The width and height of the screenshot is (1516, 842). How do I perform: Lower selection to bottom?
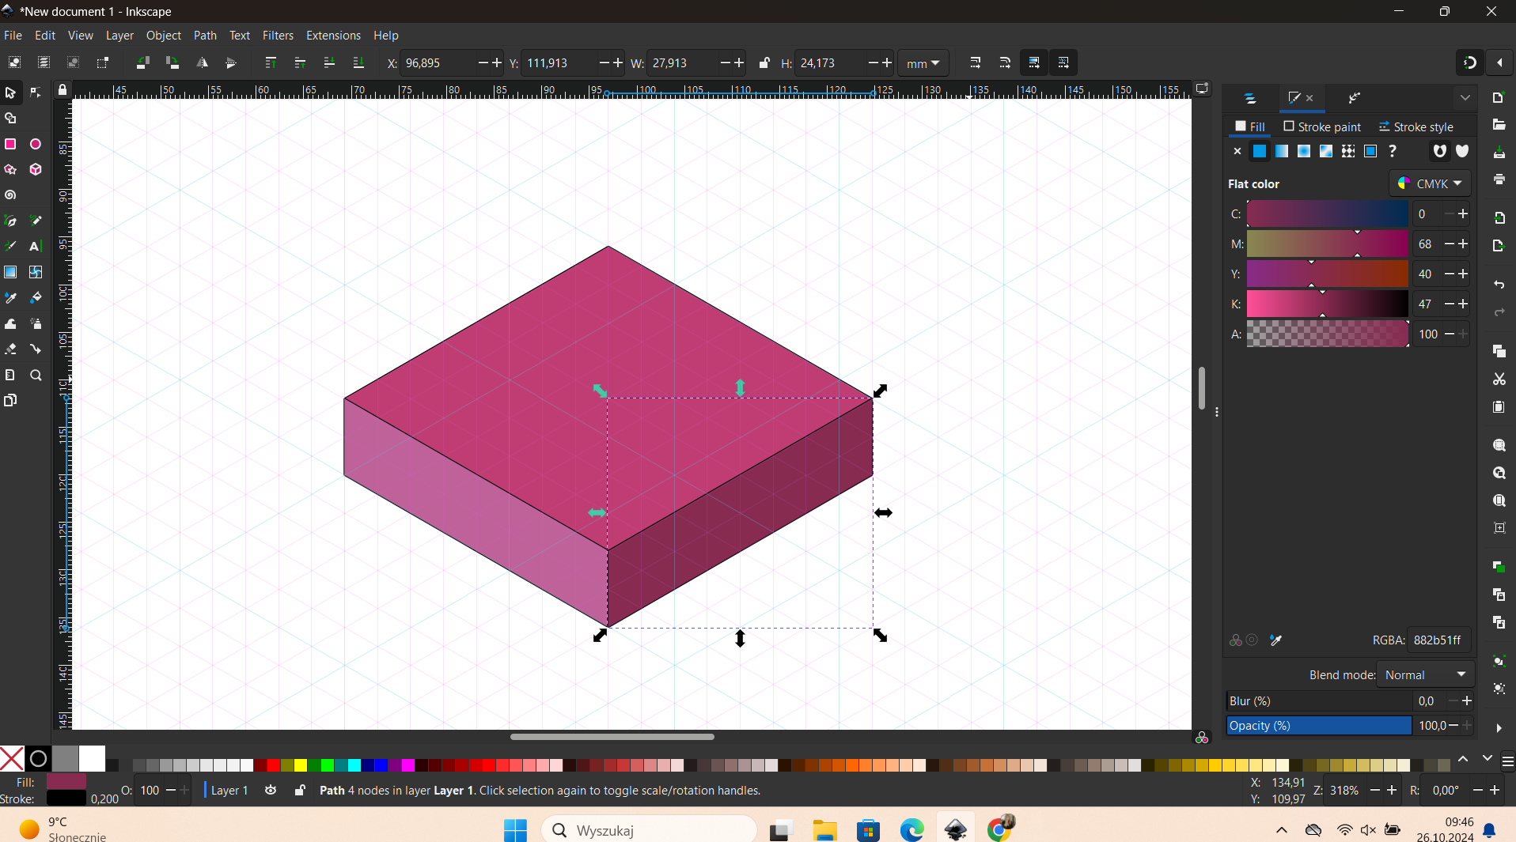click(358, 63)
